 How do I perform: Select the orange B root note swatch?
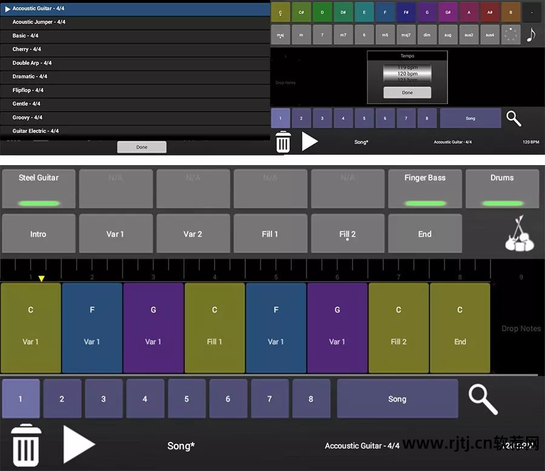510,12
